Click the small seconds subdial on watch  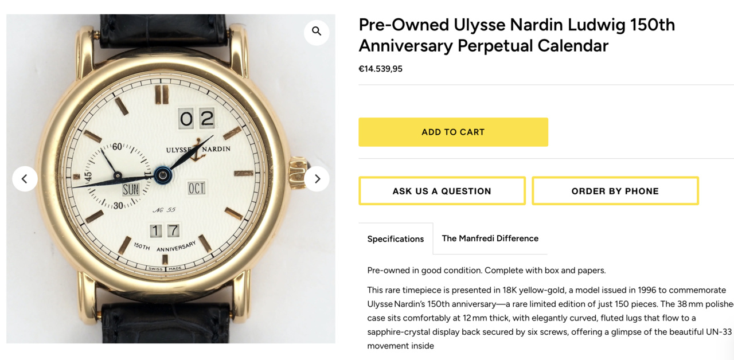tap(118, 175)
